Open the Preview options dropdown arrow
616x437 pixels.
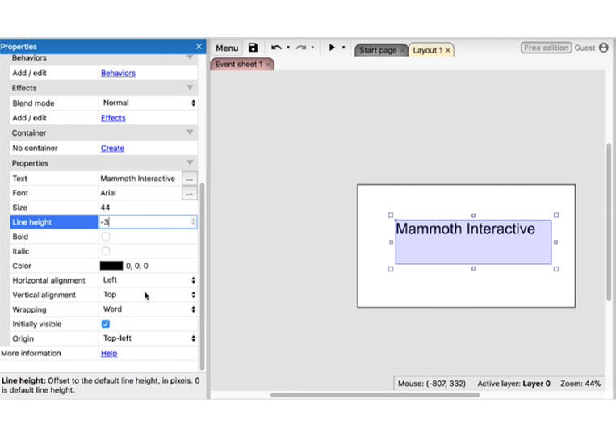pyautogui.click(x=343, y=48)
